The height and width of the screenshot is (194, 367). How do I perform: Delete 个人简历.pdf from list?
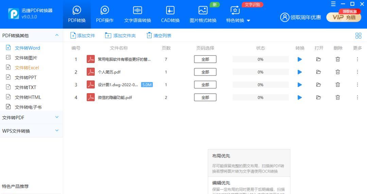pos(337,72)
